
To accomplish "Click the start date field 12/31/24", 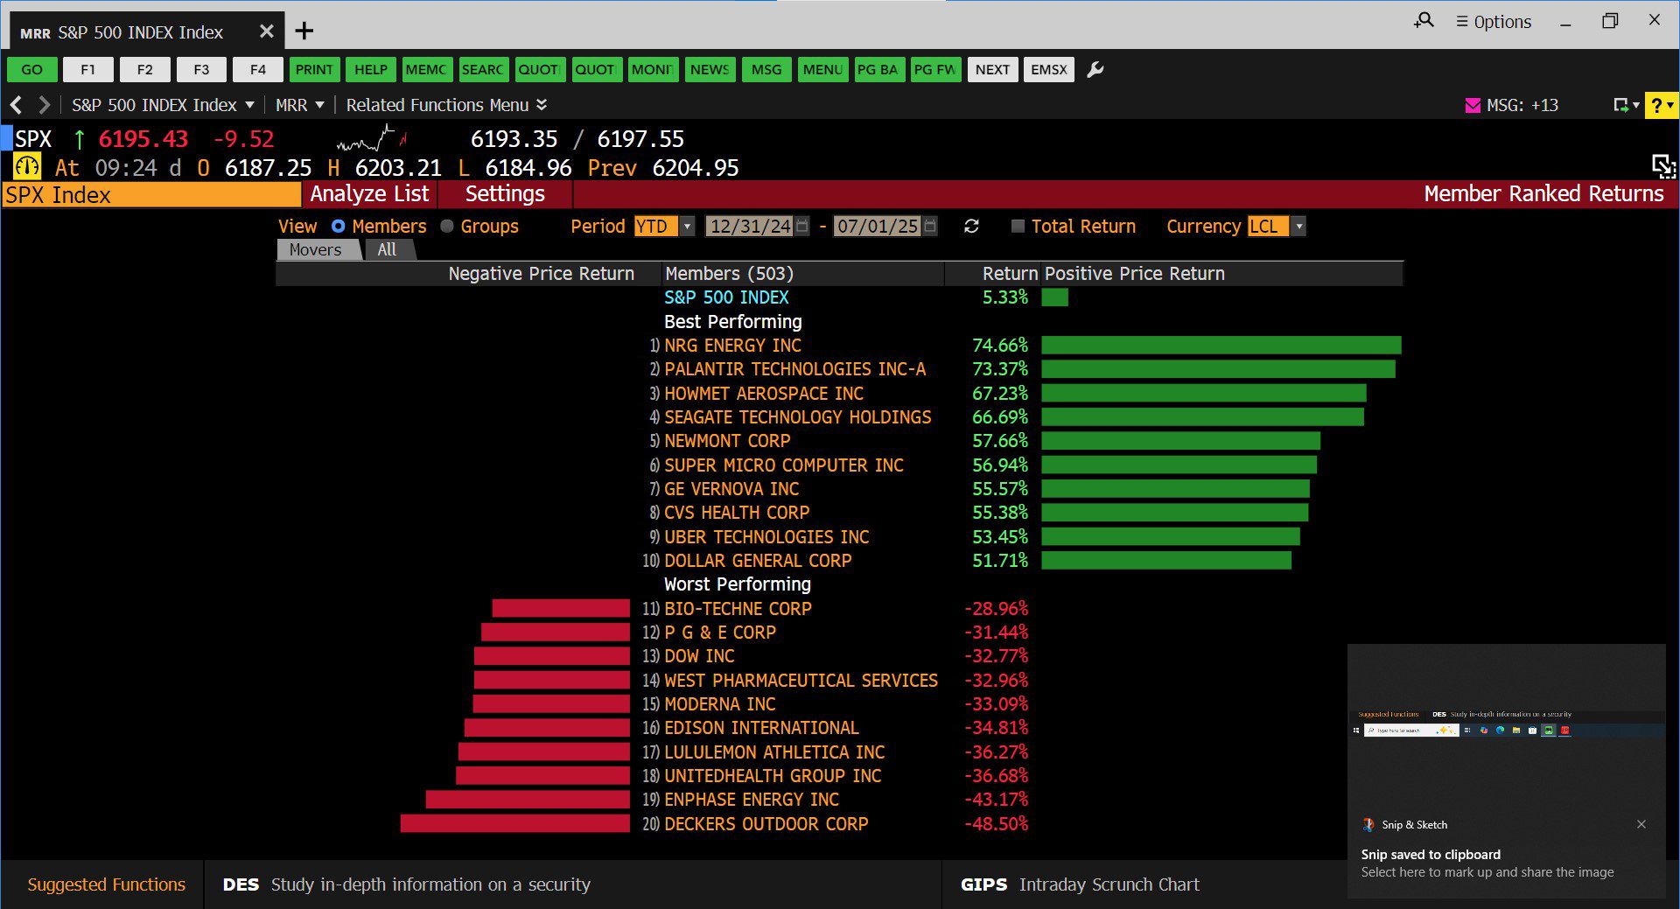I will [x=750, y=227].
